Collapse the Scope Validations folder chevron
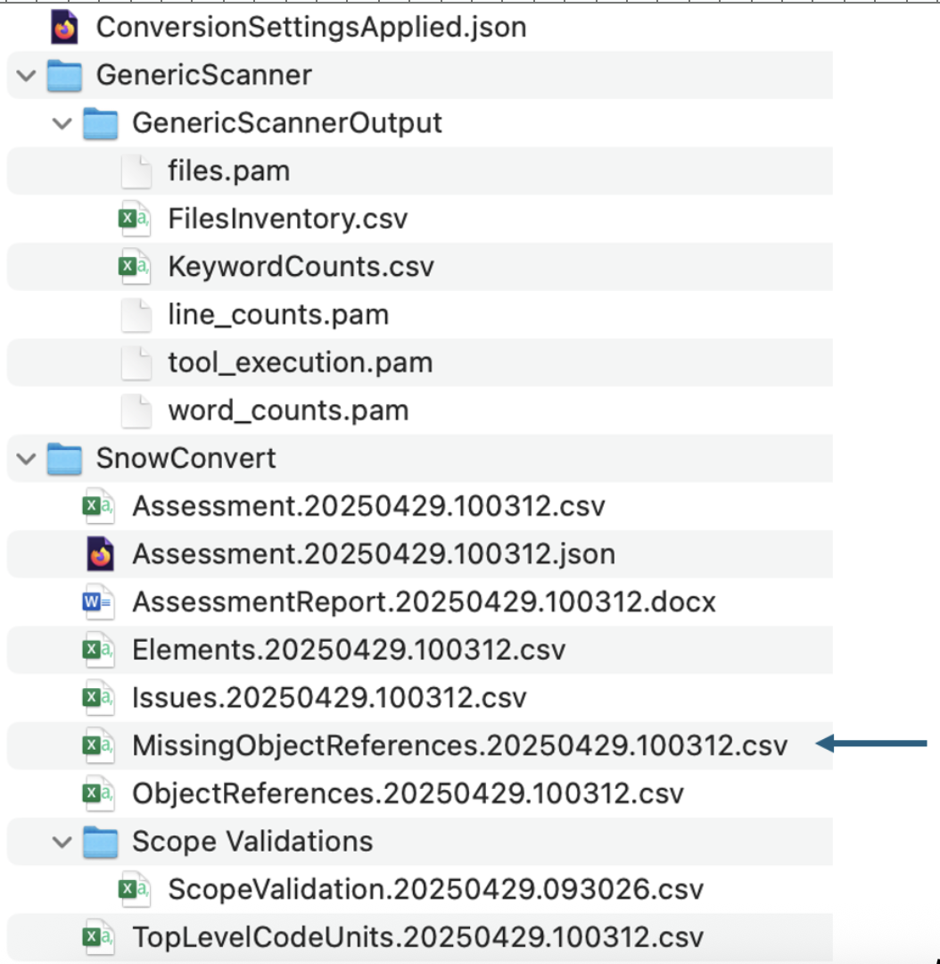This screenshot has height=964, width=940. tap(62, 841)
